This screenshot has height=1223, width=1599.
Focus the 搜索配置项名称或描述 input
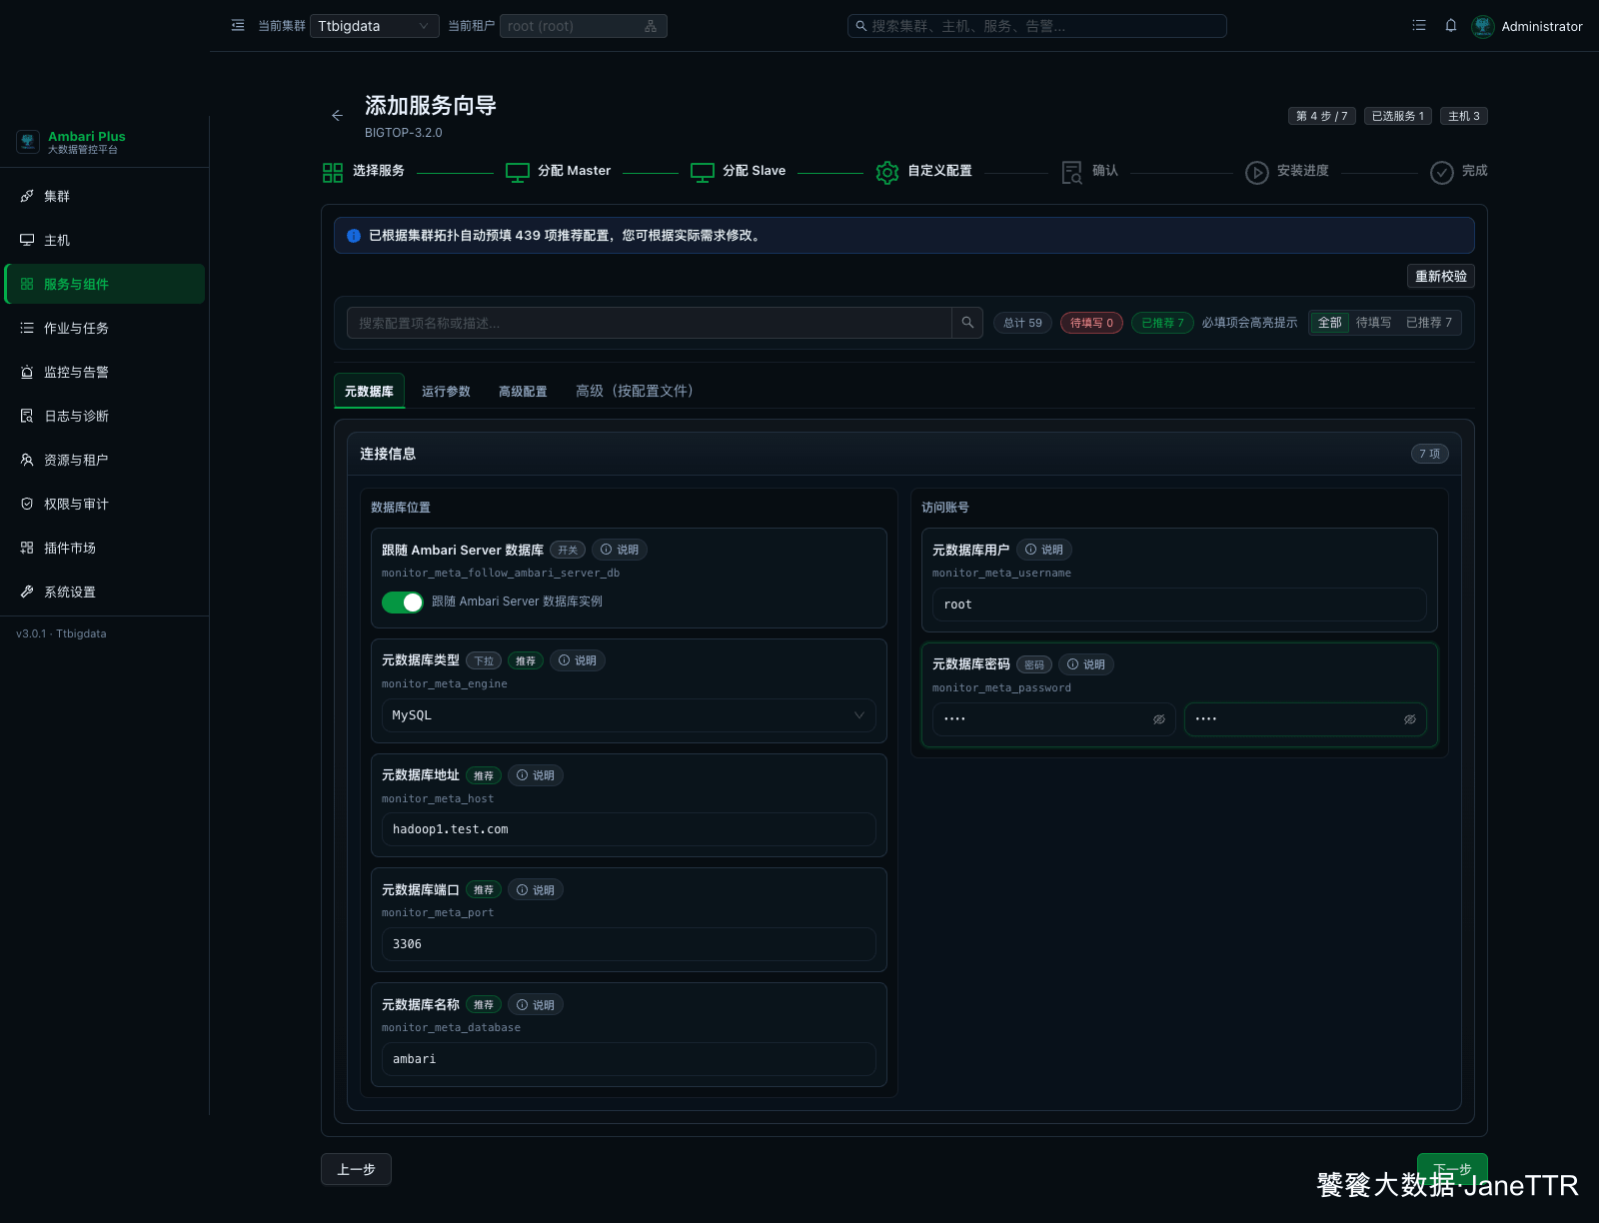[650, 323]
